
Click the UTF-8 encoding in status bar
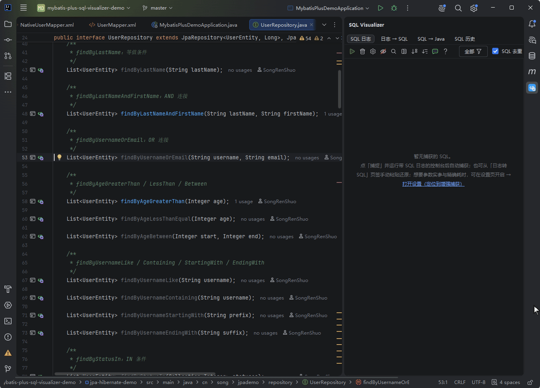coord(479,383)
